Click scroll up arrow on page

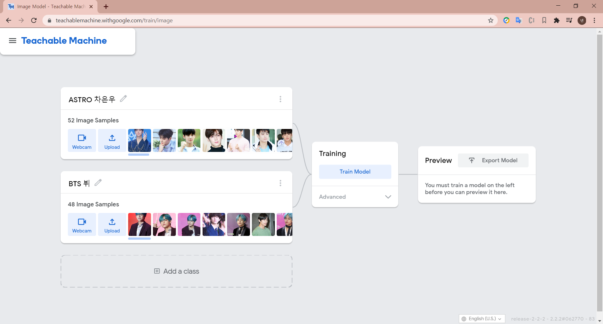point(600,31)
